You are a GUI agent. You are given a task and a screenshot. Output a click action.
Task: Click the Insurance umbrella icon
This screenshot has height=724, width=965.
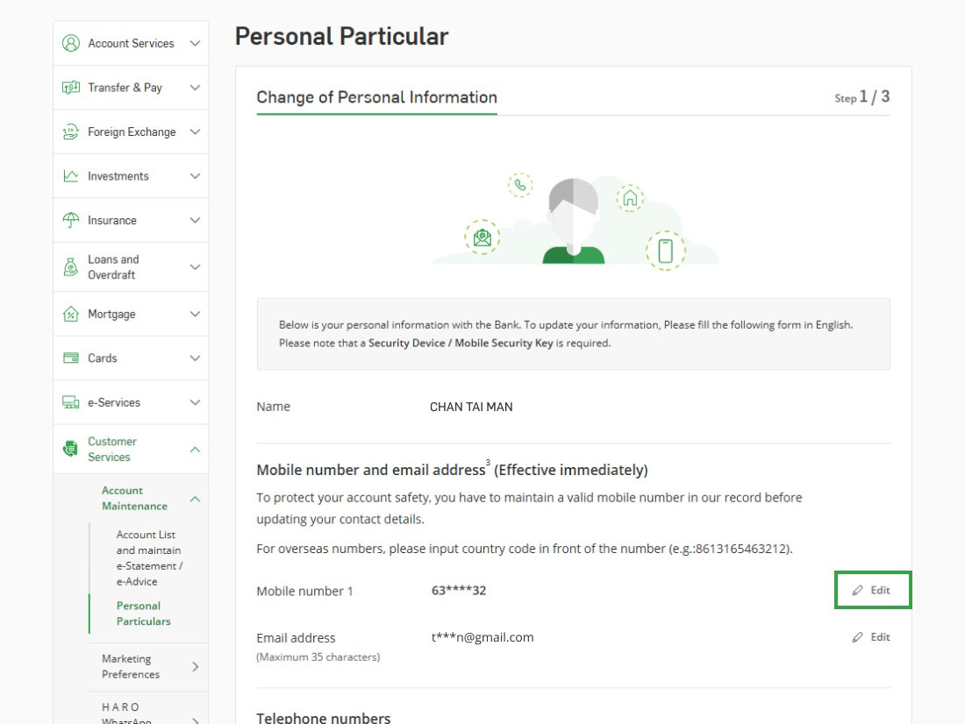click(71, 221)
